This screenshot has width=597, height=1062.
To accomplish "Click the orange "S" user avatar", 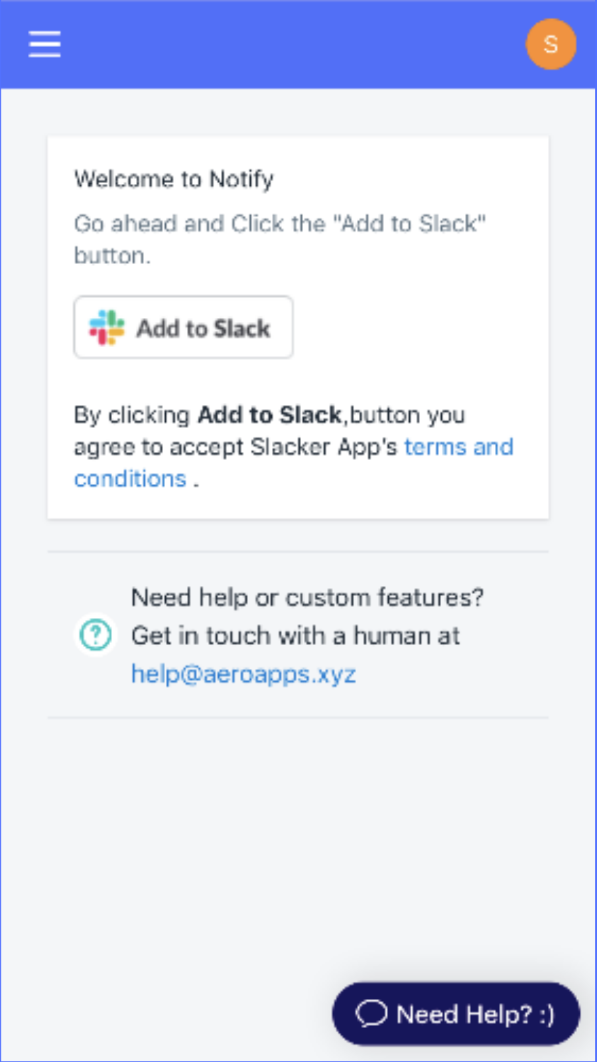I will coord(551,44).
